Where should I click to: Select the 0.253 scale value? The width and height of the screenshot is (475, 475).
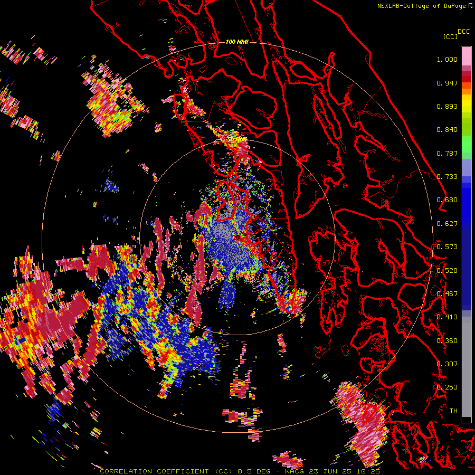coord(447,387)
